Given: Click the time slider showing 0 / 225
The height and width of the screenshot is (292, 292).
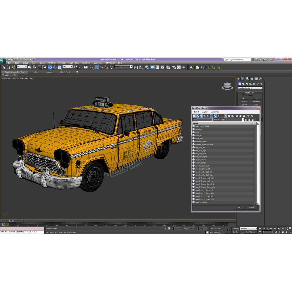Looking at the screenshot, I should (x=12, y=221).
